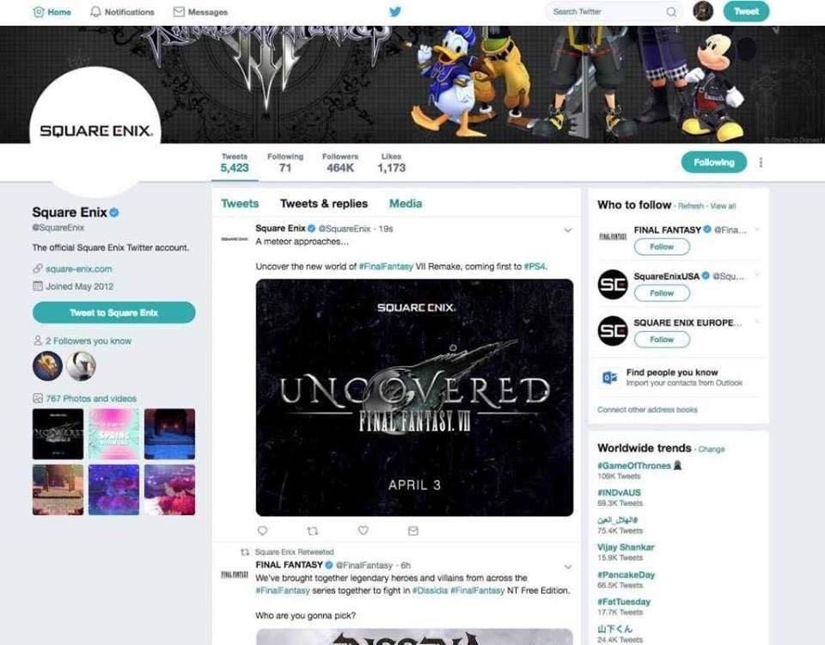Send FFVII tweet via direct message icon

(x=413, y=531)
